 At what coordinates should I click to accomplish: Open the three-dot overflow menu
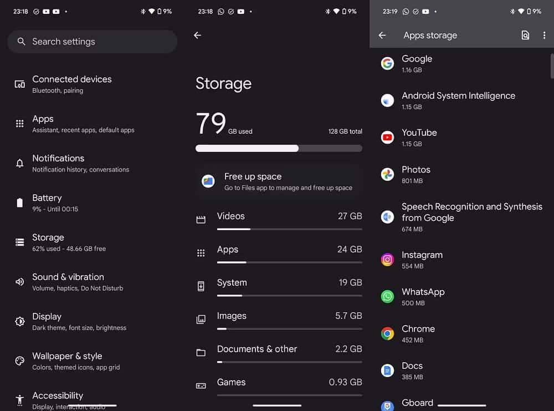tap(544, 35)
